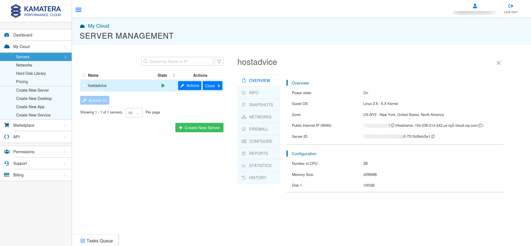Open the FIREWALL tab
The image size is (531, 246).
coord(259,129)
